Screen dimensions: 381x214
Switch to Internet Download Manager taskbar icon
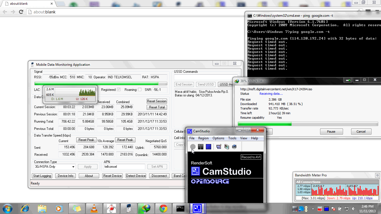click(146, 208)
